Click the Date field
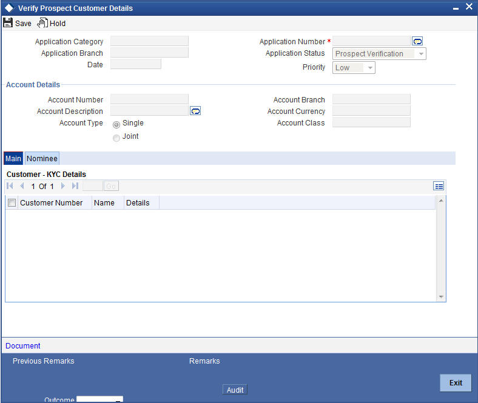478x403 pixels. [x=136, y=64]
